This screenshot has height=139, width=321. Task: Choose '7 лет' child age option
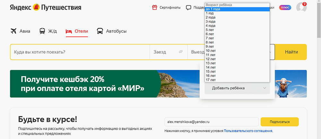(237, 38)
